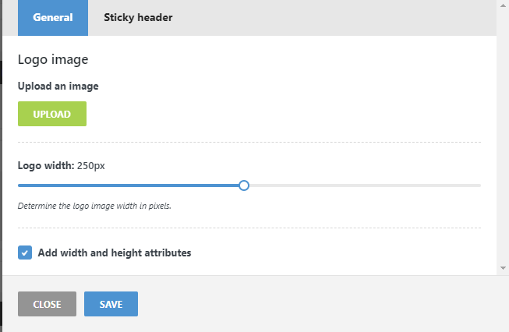509x332 pixels.
Task: Open the Sticky header tab
Action: coord(138,17)
